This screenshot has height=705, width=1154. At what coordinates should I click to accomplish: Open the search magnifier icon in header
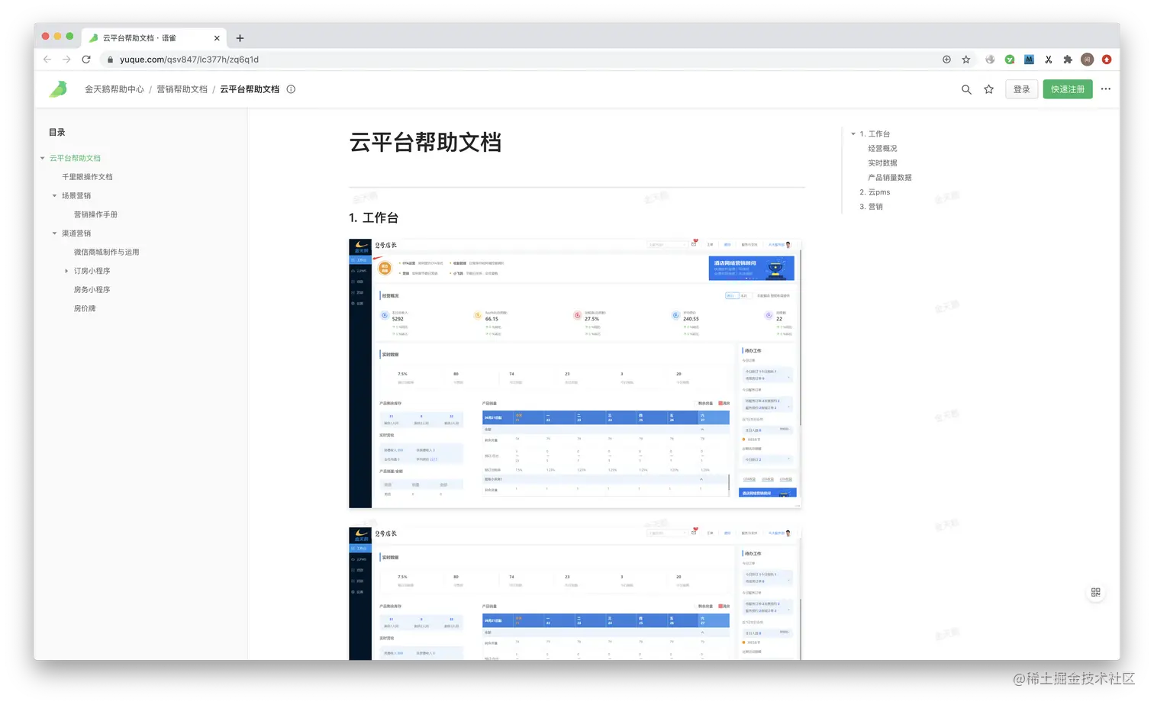point(966,89)
